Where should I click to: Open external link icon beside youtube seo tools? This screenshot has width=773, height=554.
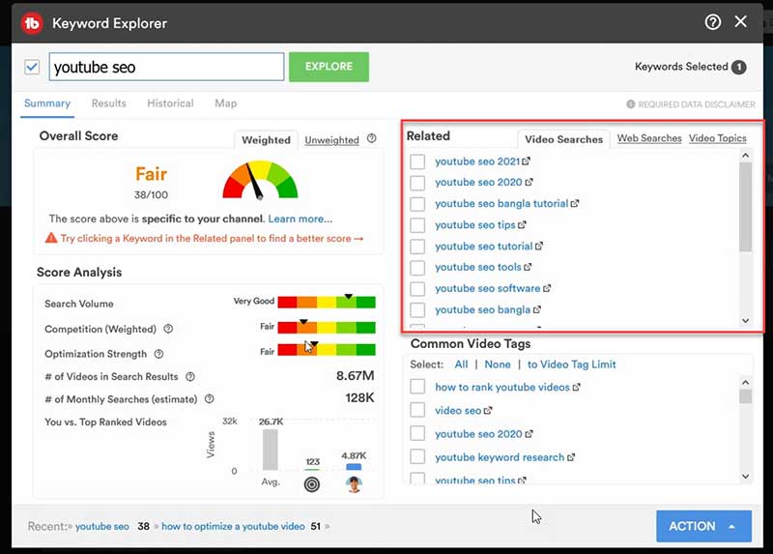click(528, 267)
